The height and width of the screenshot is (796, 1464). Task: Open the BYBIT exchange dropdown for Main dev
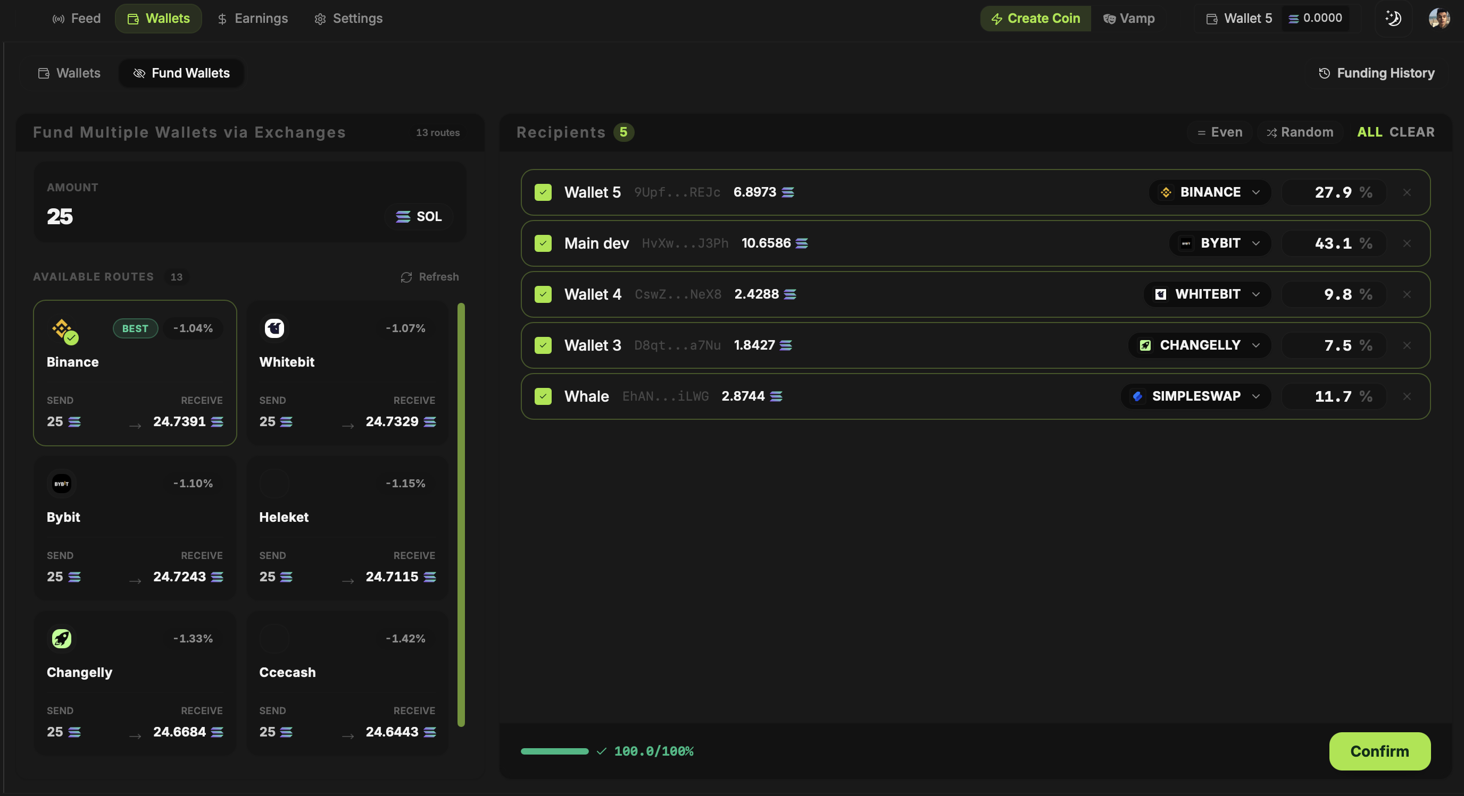tap(1220, 243)
